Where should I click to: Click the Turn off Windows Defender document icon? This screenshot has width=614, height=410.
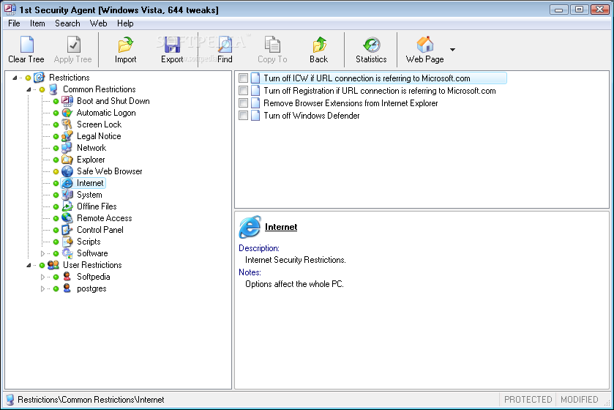click(x=255, y=116)
